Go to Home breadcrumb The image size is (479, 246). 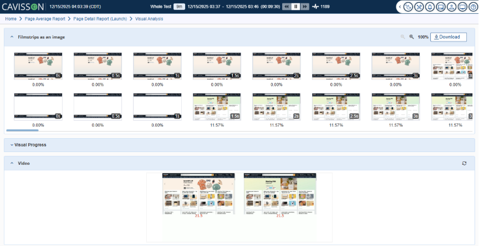point(11,19)
